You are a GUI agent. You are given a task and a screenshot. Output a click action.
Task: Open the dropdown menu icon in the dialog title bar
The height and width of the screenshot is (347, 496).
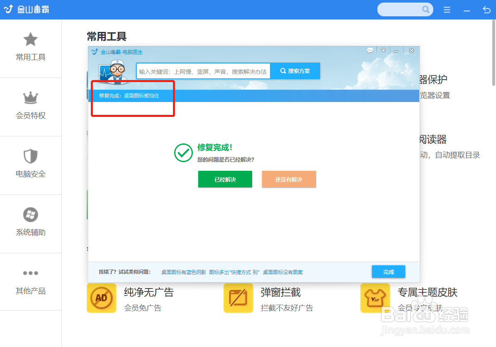coord(383,50)
